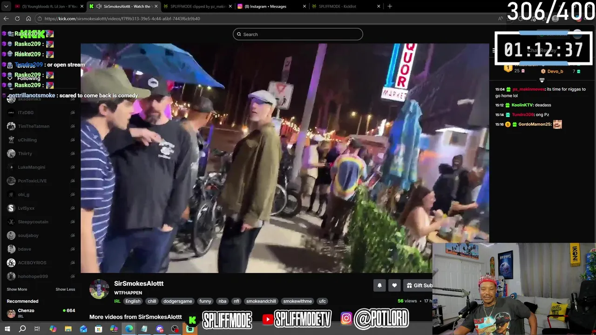Open Microsoft Store taskbar icon

click(x=99, y=329)
